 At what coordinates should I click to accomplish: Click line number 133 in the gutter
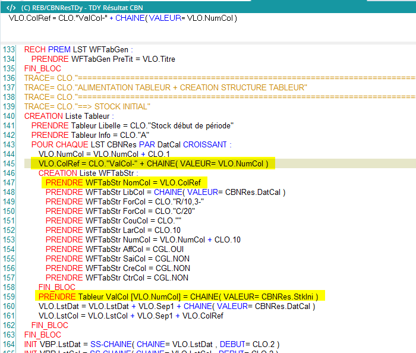[x=8, y=50]
